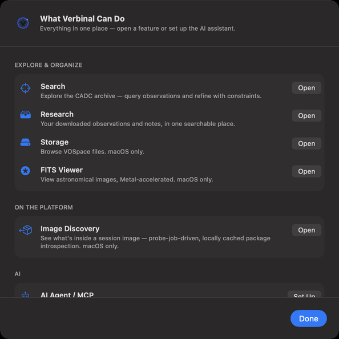Open the Search feature
The image size is (339, 339).
(x=306, y=88)
